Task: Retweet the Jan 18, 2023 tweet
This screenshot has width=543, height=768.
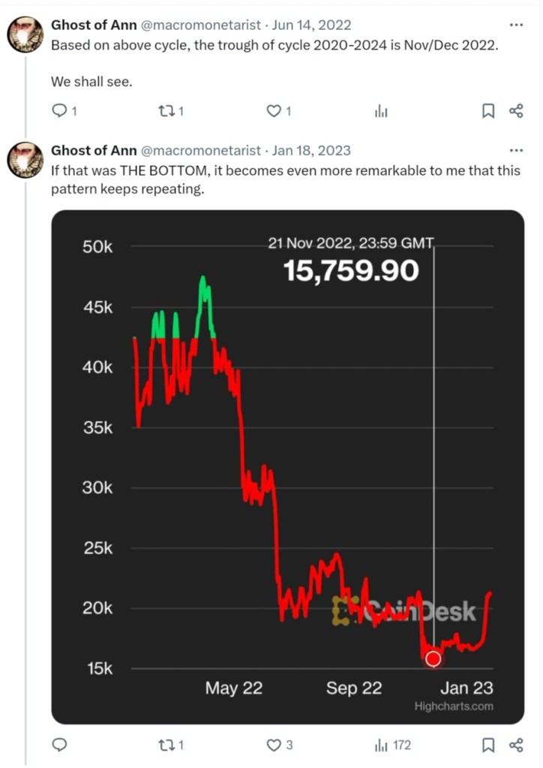Action: 166,745
